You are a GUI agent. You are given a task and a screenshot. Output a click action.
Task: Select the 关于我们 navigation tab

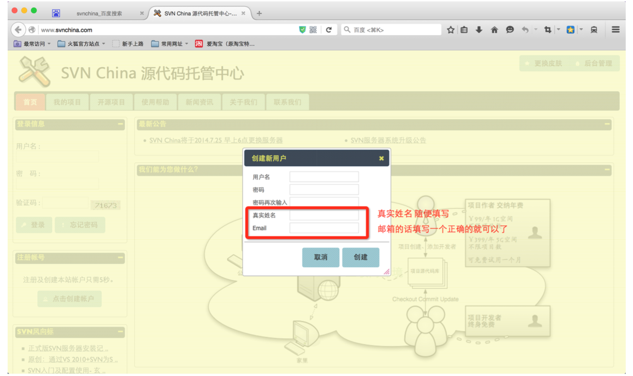click(243, 102)
